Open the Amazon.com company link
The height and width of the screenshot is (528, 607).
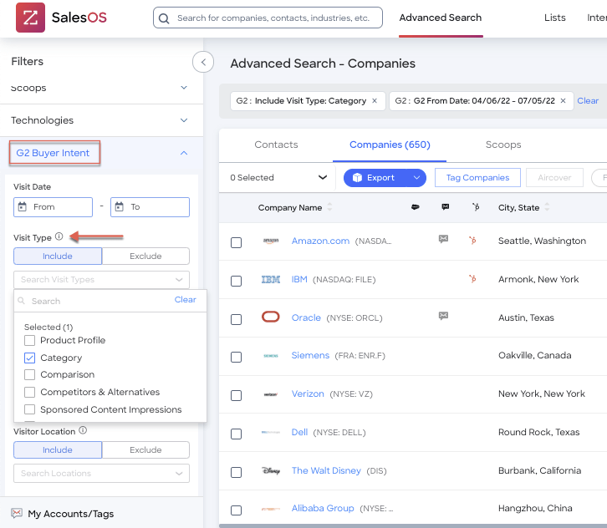tap(320, 241)
